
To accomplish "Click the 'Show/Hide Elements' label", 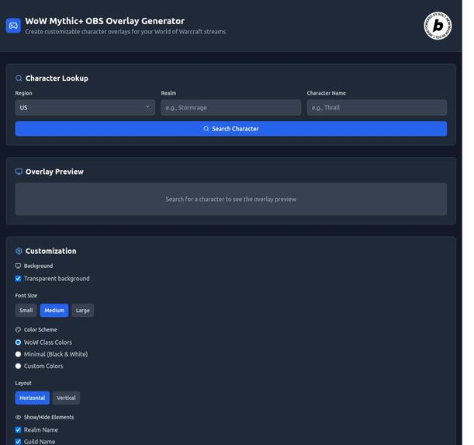I will [49, 417].
